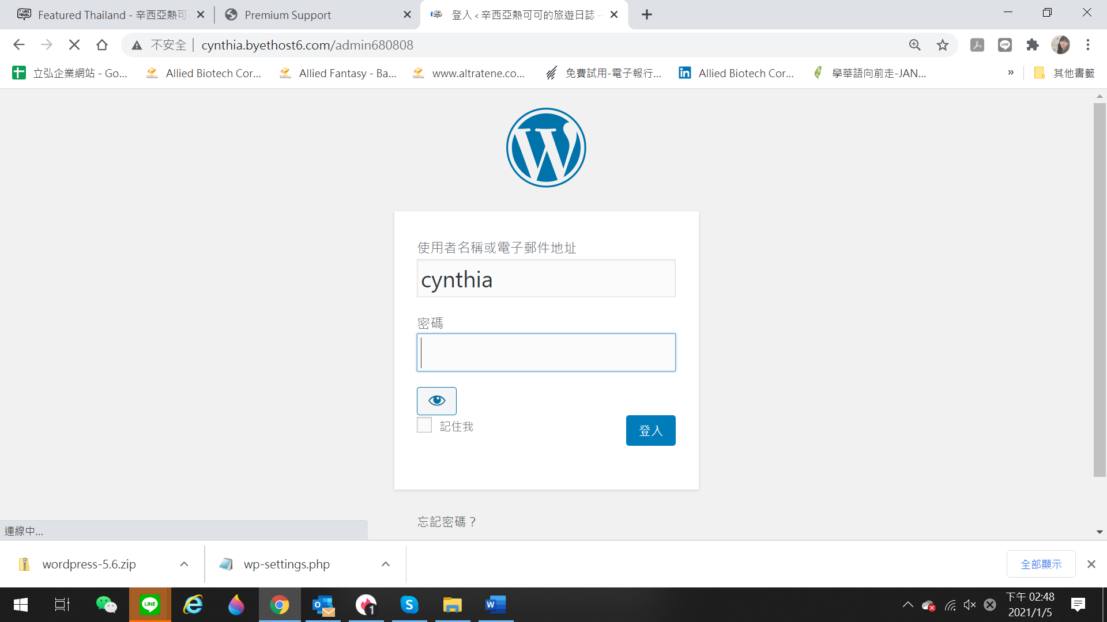
Task: Open the colorful droplet app on taskbar
Action: point(236,605)
